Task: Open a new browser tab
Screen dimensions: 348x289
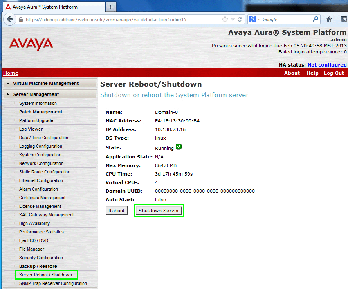Action: [111, 7]
